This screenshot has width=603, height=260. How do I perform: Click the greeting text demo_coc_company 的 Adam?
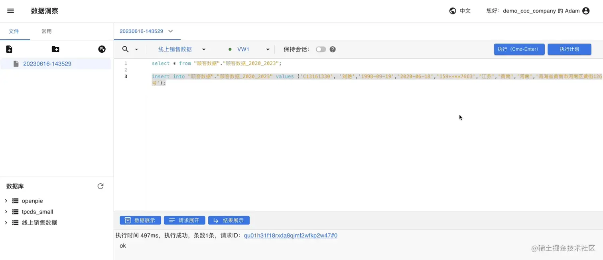pos(533,11)
